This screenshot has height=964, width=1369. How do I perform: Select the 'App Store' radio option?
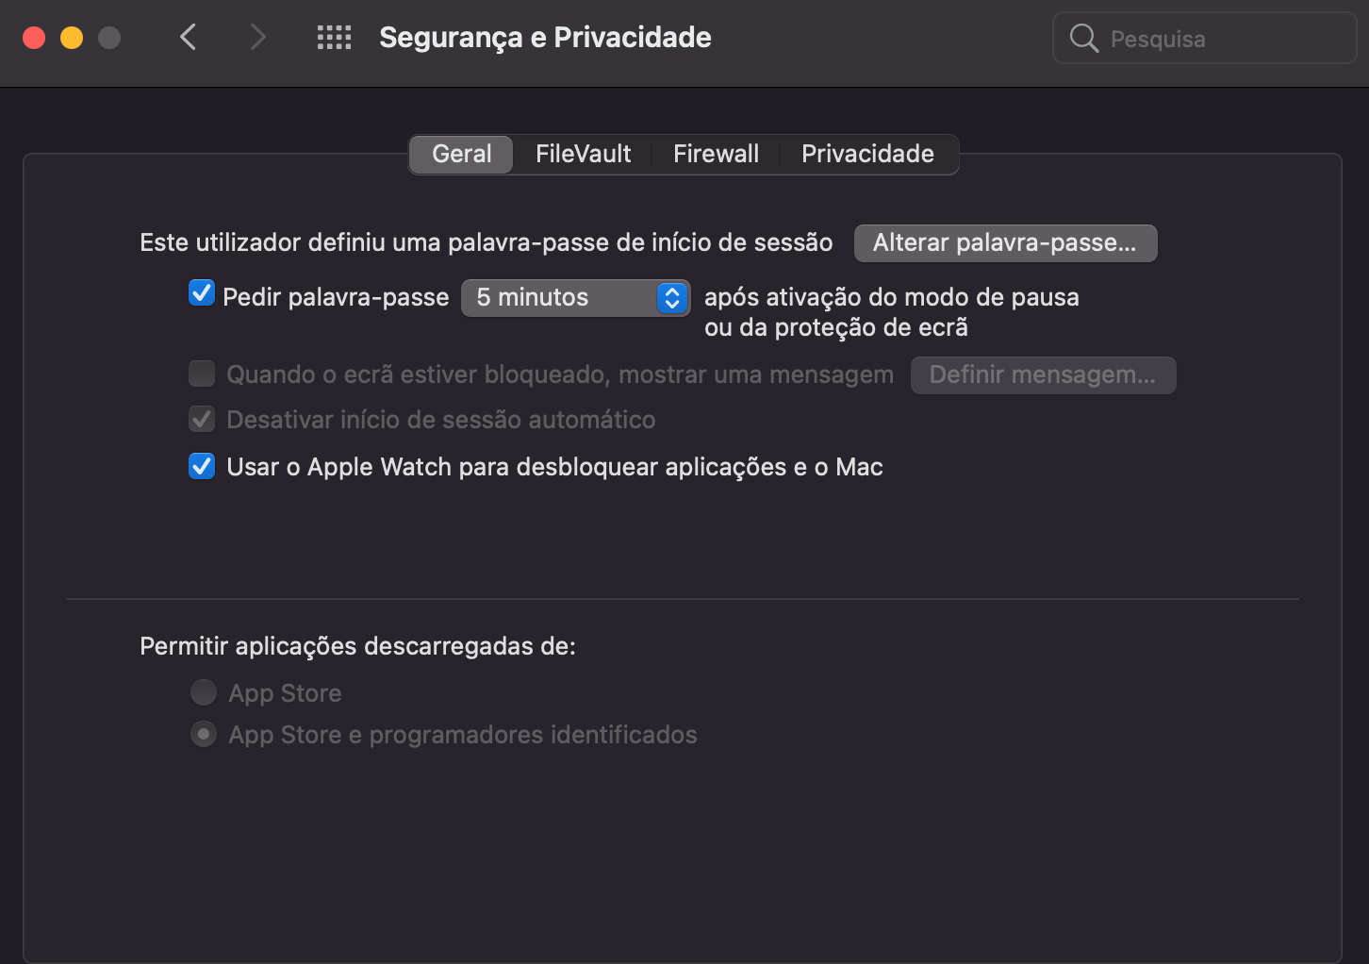[x=203, y=692]
